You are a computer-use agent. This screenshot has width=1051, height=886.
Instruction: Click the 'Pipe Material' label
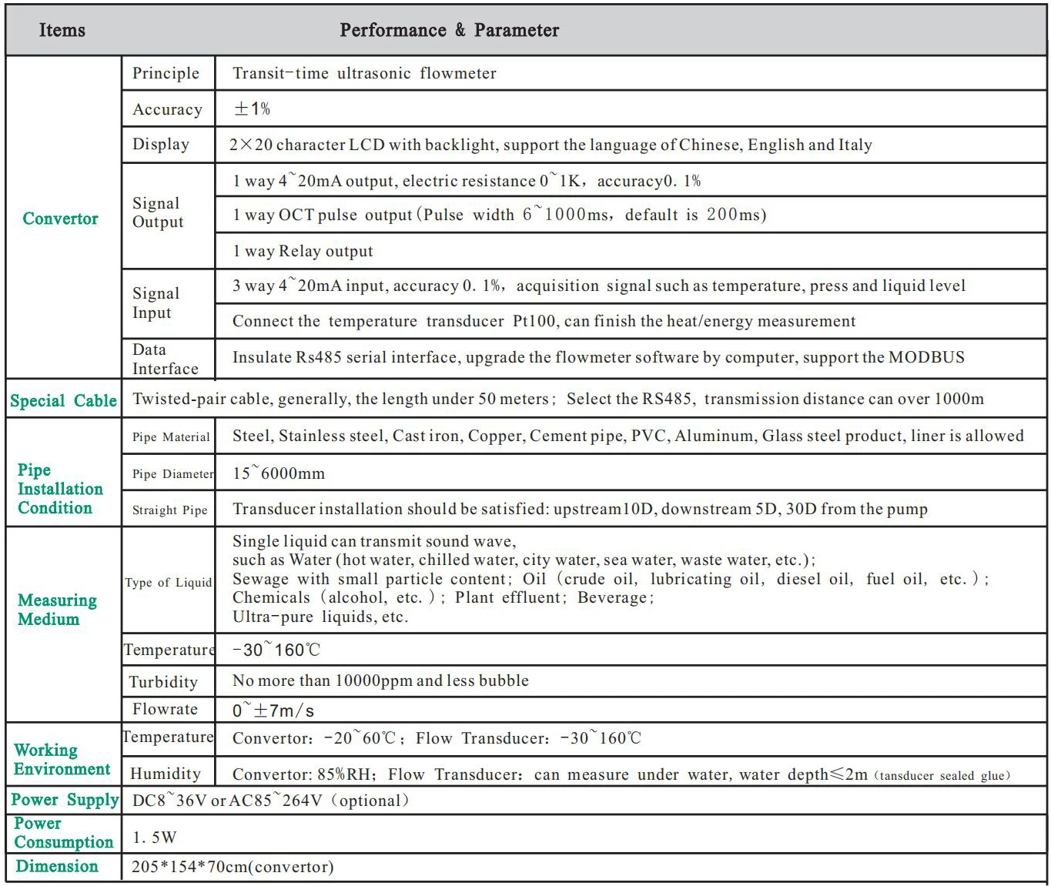pyautogui.click(x=171, y=436)
